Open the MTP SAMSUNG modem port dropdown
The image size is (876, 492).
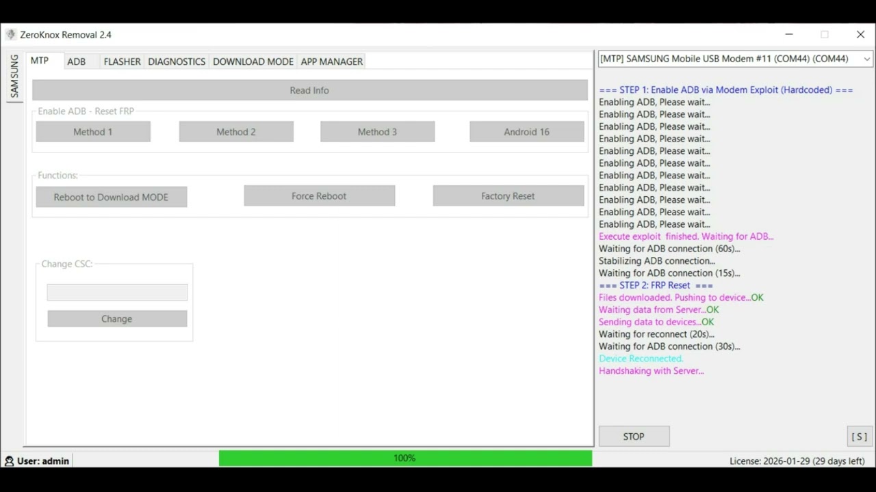[x=736, y=59]
